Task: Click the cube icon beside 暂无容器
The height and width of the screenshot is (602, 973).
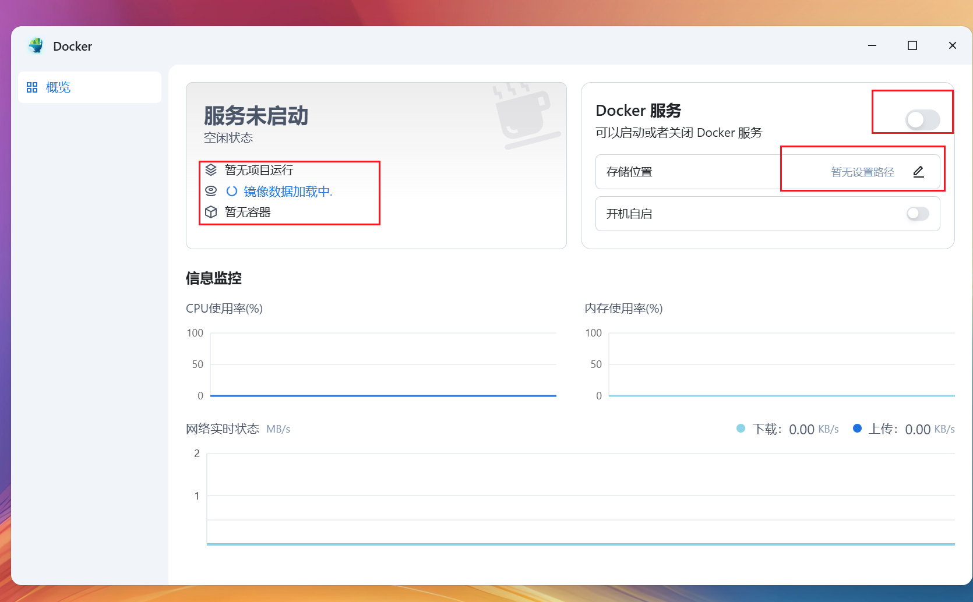Action: click(x=211, y=212)
